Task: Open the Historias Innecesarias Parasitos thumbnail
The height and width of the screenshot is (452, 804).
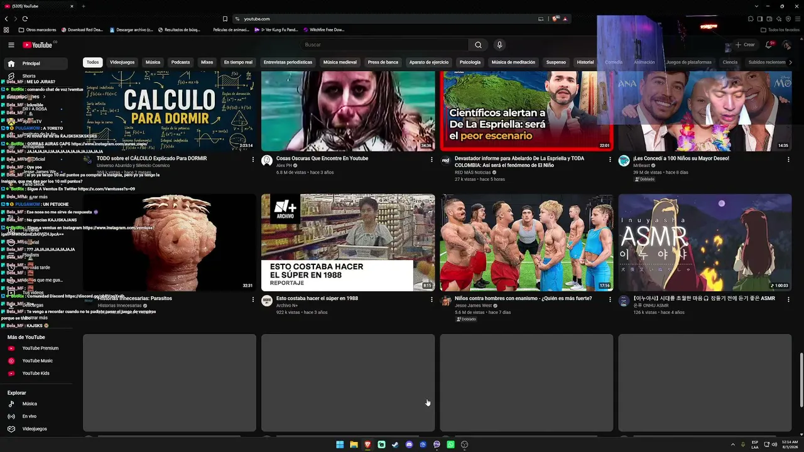Action: (x=170, y=242)
